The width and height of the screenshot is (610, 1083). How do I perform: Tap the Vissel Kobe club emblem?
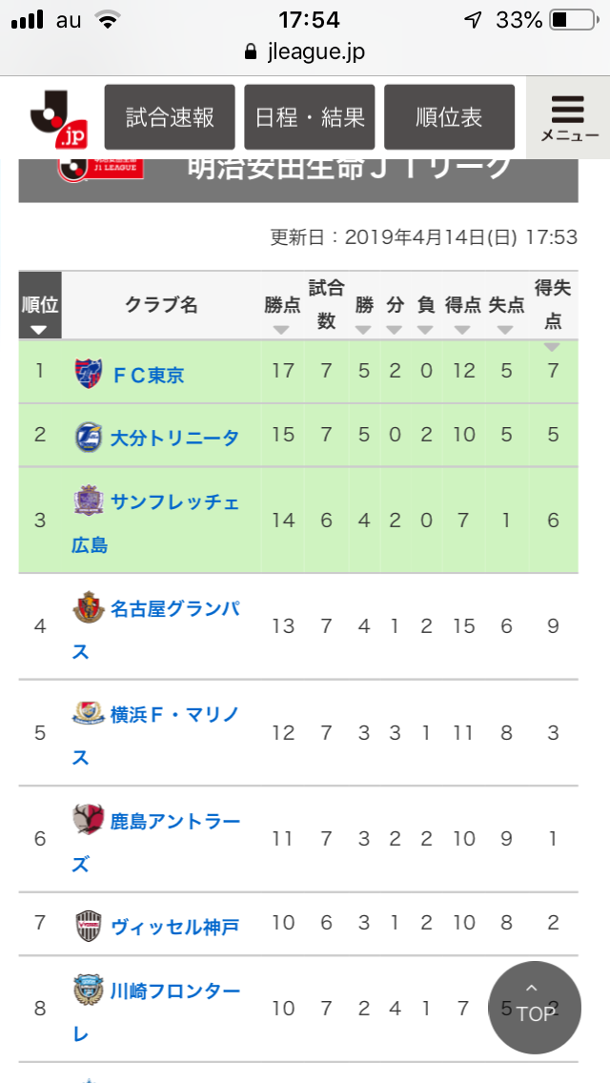pos(88,926)
